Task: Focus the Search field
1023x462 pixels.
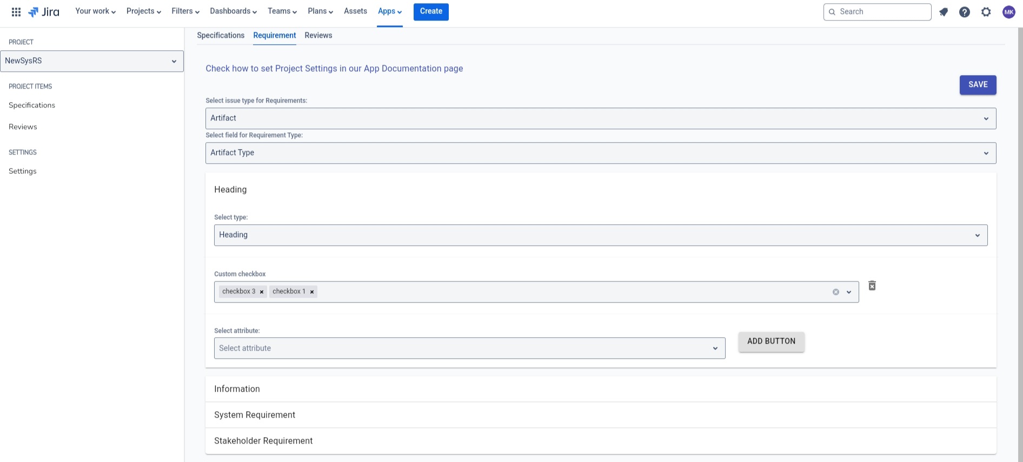Action: (877, 12)
